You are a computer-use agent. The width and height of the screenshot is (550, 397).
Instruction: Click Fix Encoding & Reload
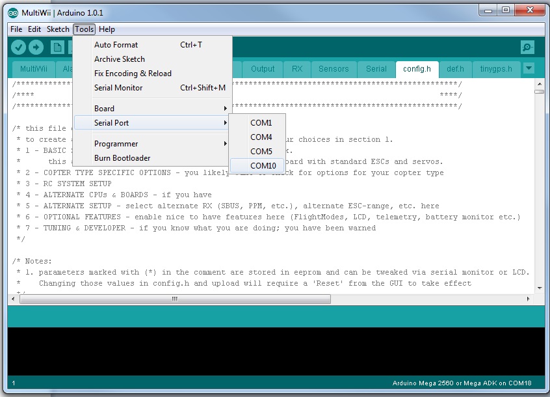coord(132,73)
